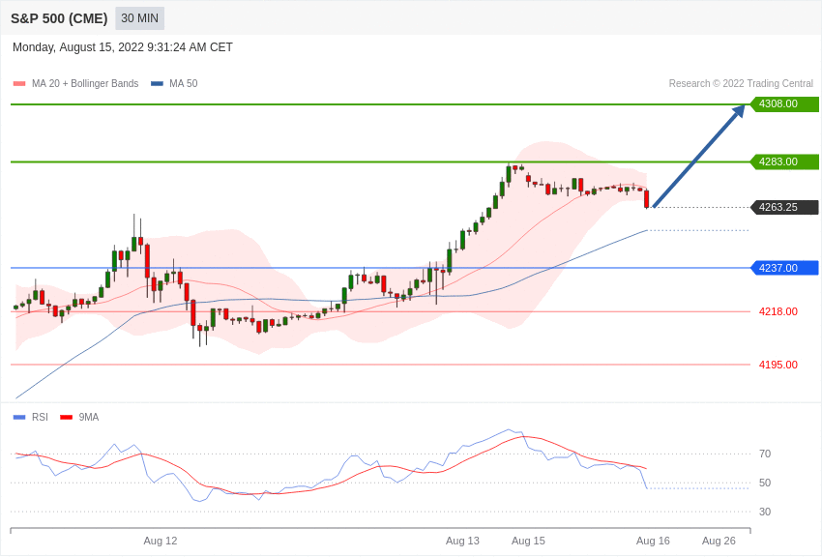Click the RSI blue legend swatch
The image size is (822, 557).
click(19, 417)
